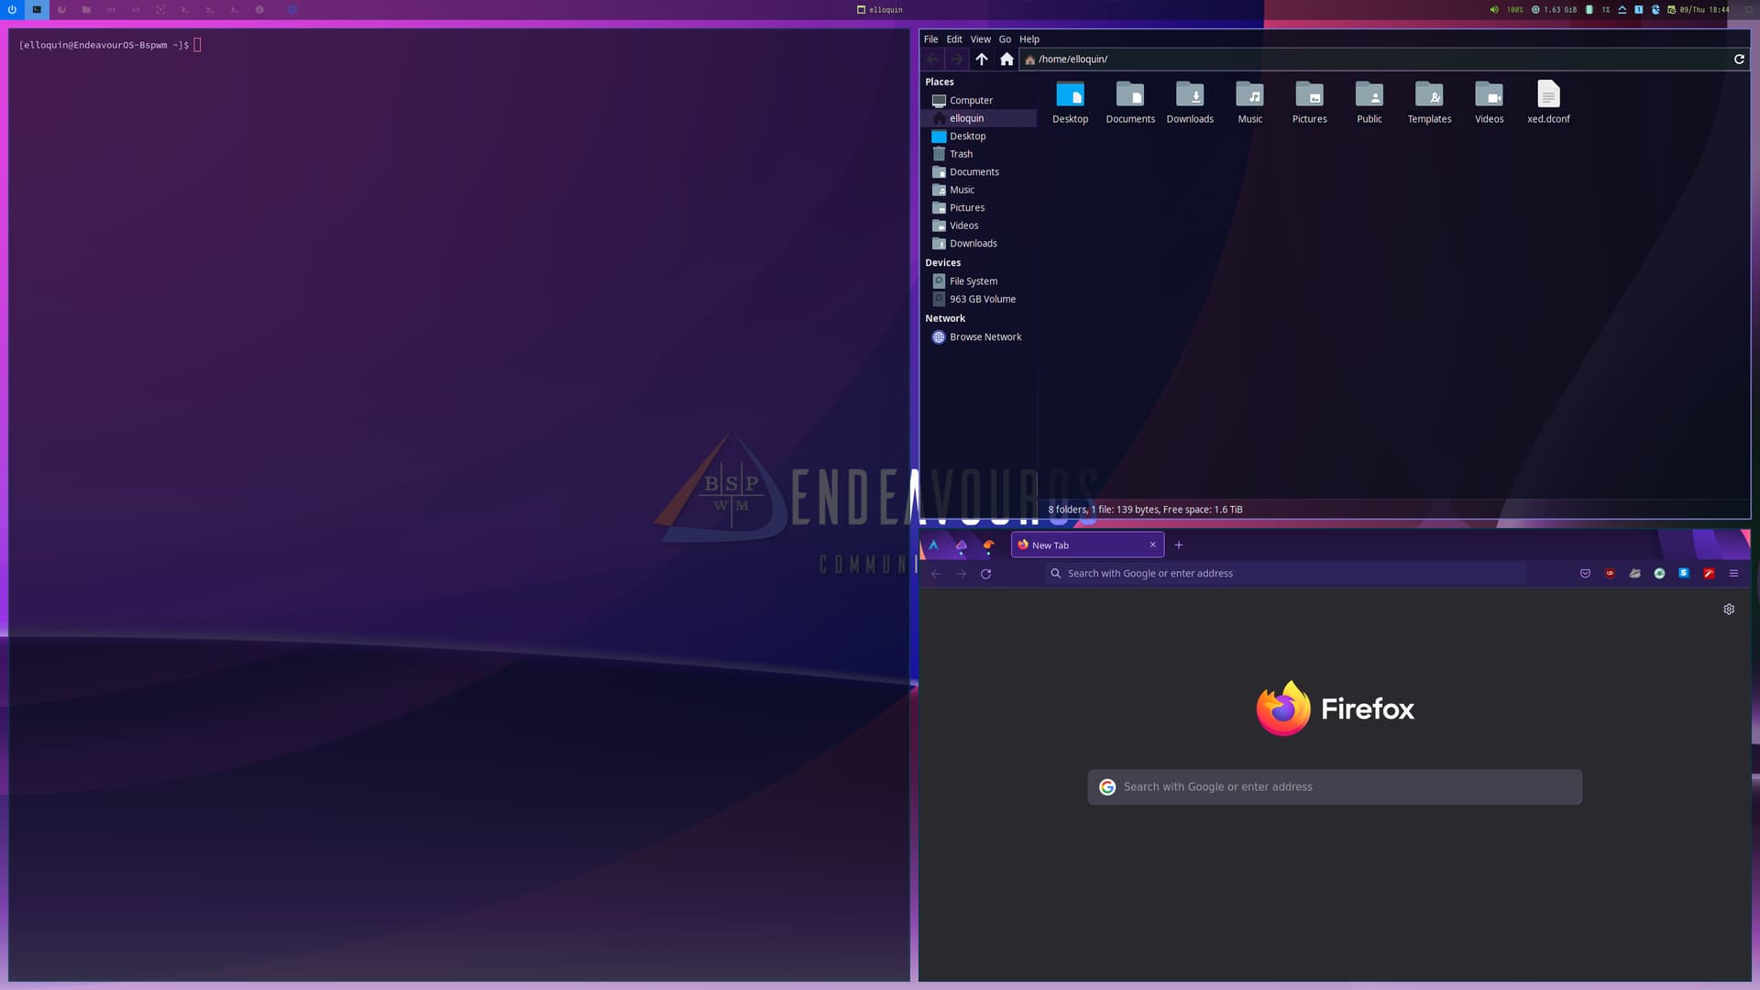Open the new tab page settings gear
This screenshot has width=1760, height=990.
pyautogui.click(x=1729, y=608)
